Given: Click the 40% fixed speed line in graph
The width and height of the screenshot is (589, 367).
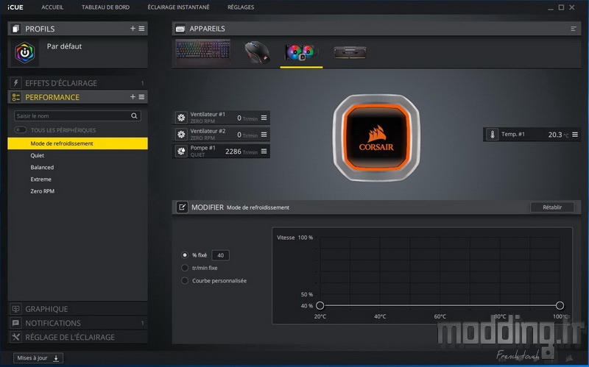Looking at the screenshot, I should [440, 305].
